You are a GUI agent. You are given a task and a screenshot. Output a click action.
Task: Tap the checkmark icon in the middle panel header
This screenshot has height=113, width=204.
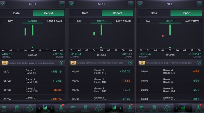pyautogui.click(x=71, y=4)
